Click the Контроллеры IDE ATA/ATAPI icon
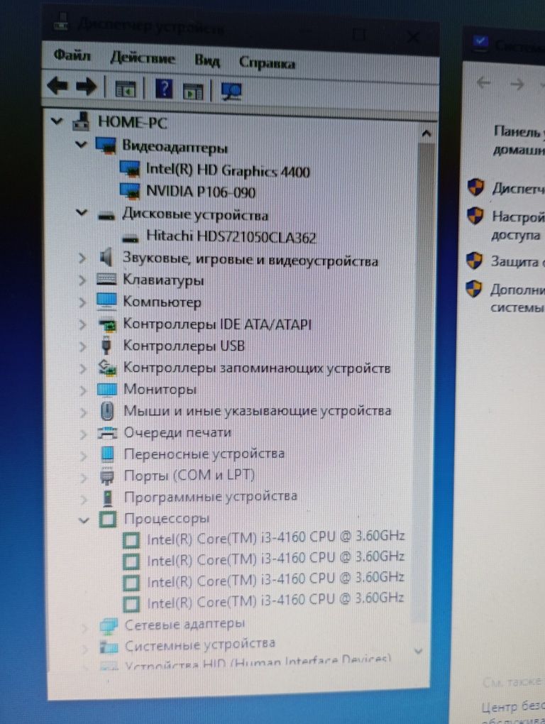The image size is (545, 724). tap(108, 324)
